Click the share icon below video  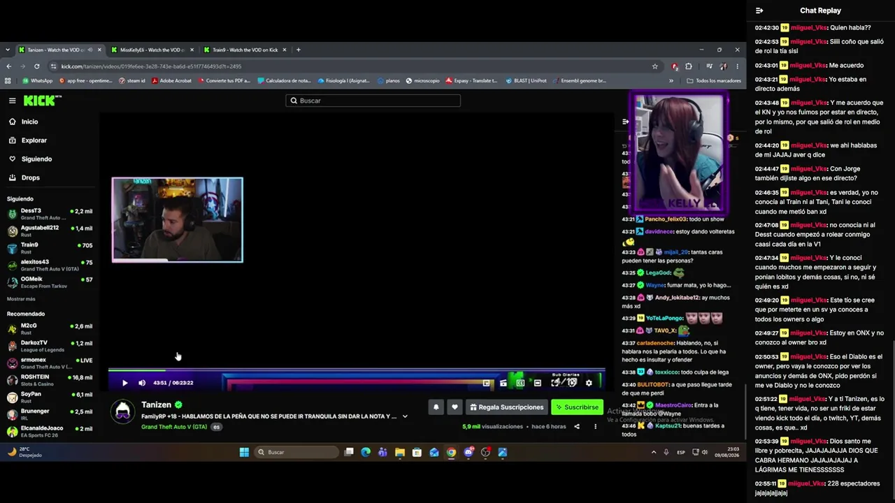click(x=577, y=426)
